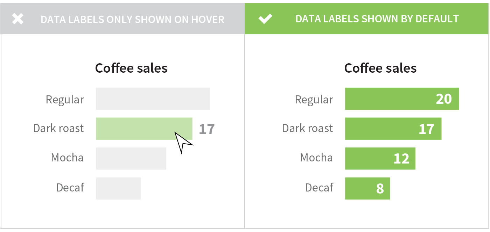Image resolution: width=490 pixels, height=232 pixels.
Task: Select the 'Data labels shown by default' header
Action: click(x=377, y=19)
